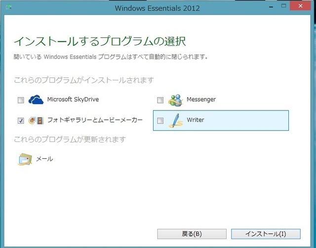Minimize the Windows Essentials 2012 window
Screen dimensions: 316x248
[271, 6]
